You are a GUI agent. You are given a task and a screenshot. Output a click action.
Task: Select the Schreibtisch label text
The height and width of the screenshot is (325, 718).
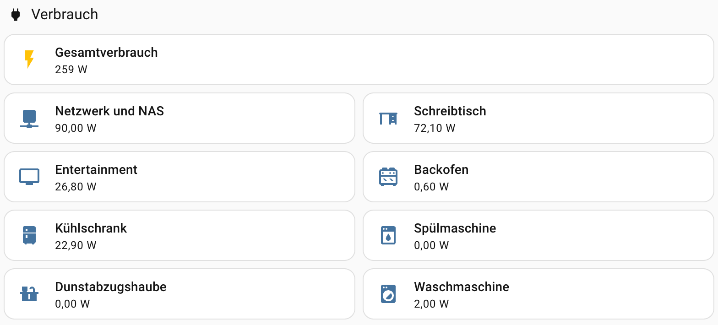450,111
